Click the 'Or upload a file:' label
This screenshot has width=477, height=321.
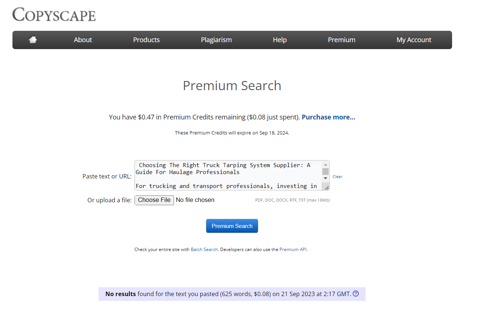[110, 200]
